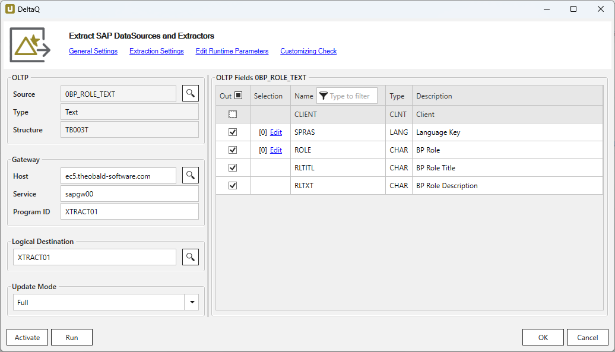Click the Out column select-all box

238,96
